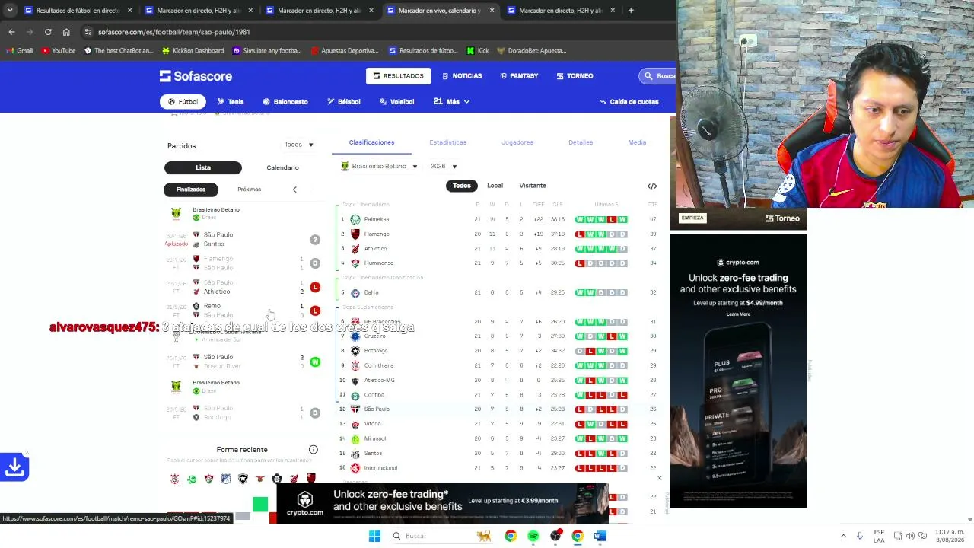Click the São Paulo crest in standings row 12
This screenshot has height=548, width=974.
(x=355, y=409)
